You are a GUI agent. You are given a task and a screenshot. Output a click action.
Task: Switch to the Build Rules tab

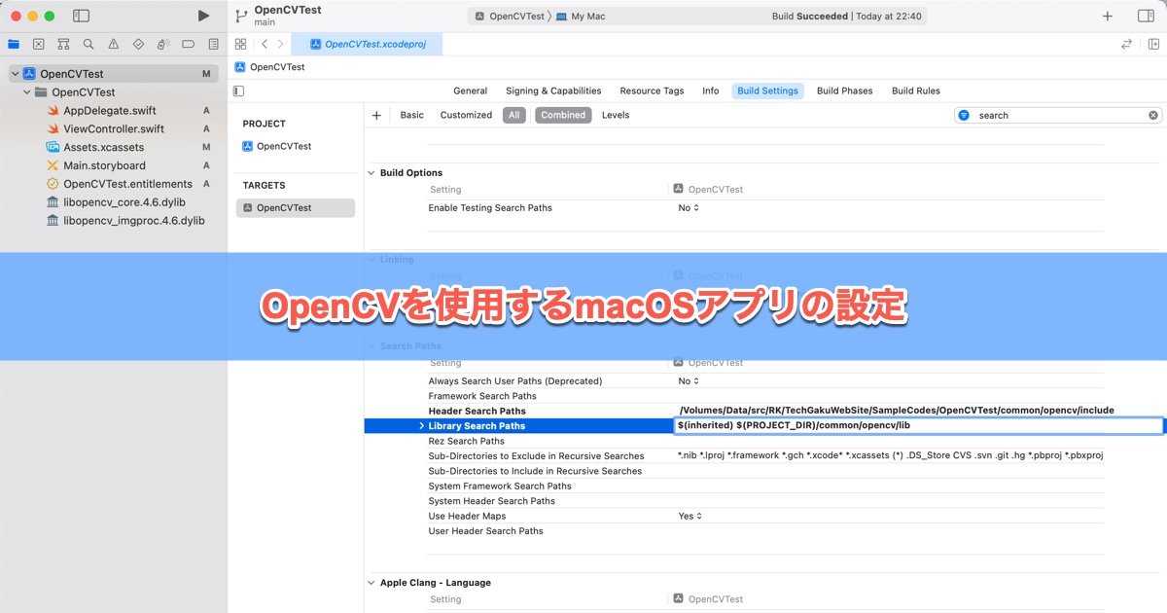[x=916, y=90]
